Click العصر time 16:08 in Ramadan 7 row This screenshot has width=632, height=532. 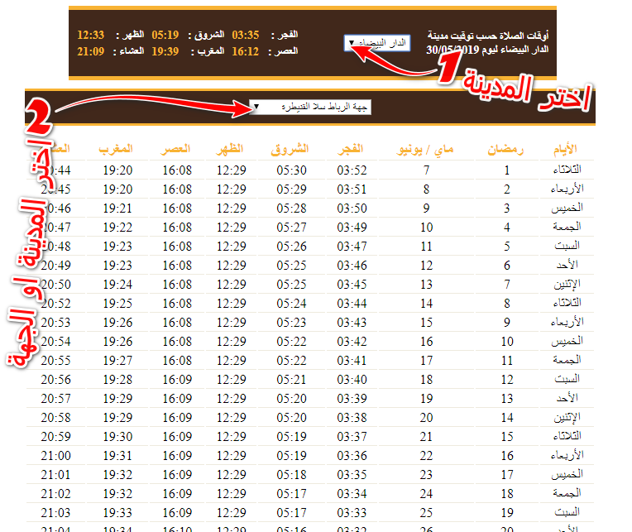(177, 284)
